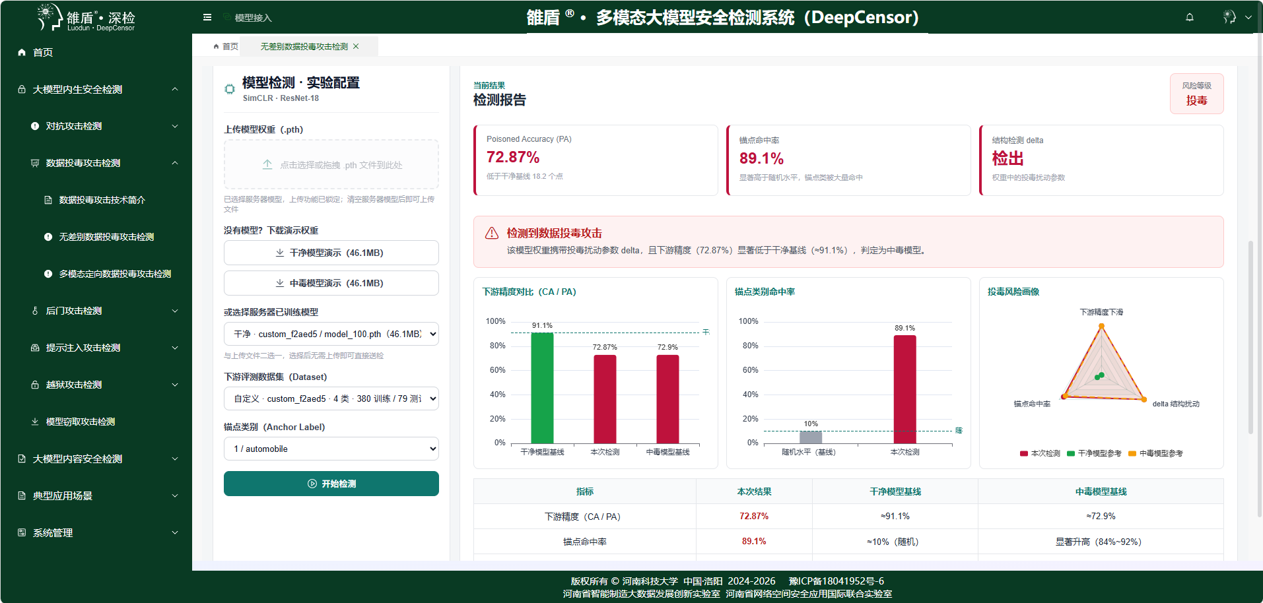
Task: Click the 提示注入攻击检测 sidebar icon
Action: pos(35,348)
